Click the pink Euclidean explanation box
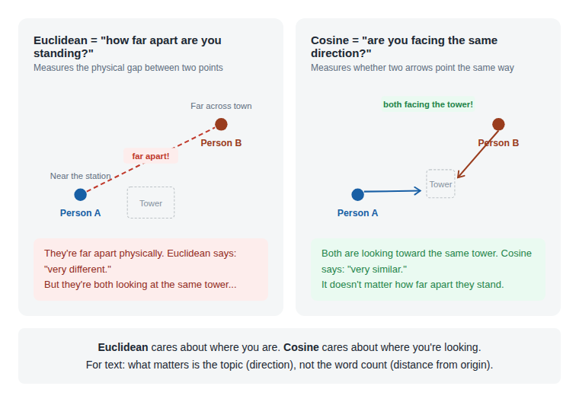The width and height of the screenshot is (579, 402). (x=151, y=270)
